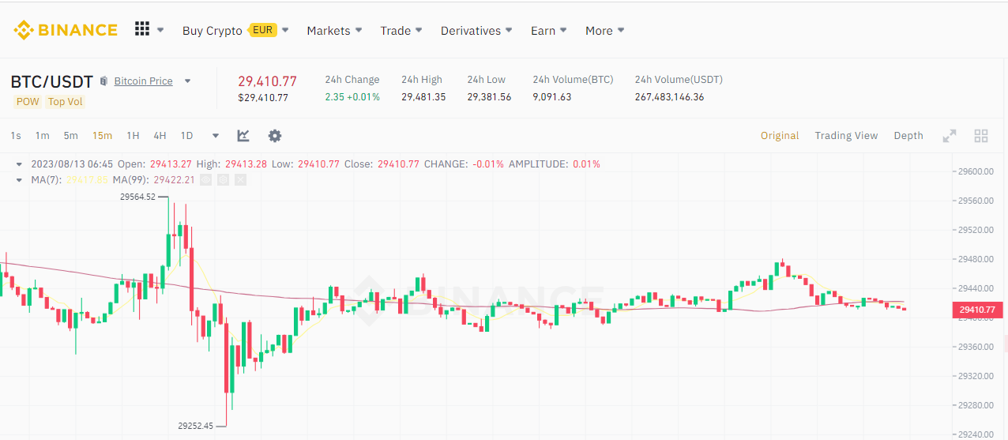Click 24h High value 29,481.35
Image resolution: width=1008 pixels, height=440 pixels.
pyautogui.click(x=423, y=97)
